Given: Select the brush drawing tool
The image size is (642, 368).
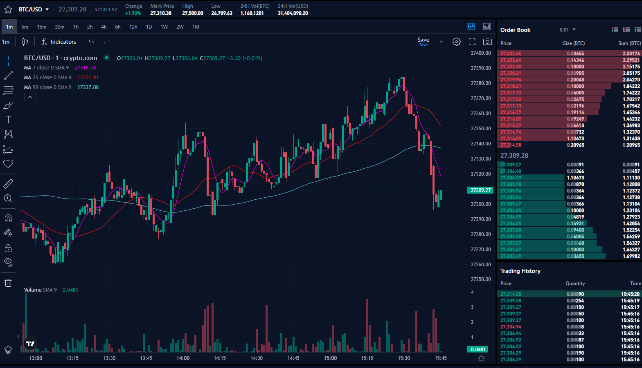Looking at the screenshot, I should click(x=8, y=105).
